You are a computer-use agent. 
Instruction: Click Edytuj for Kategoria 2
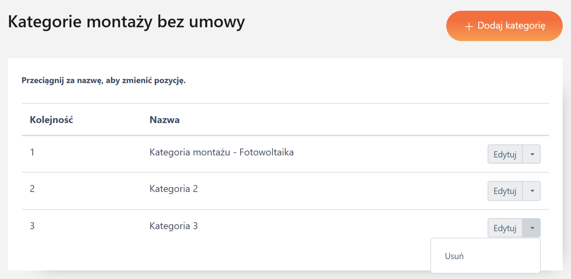tap(505, 191)
